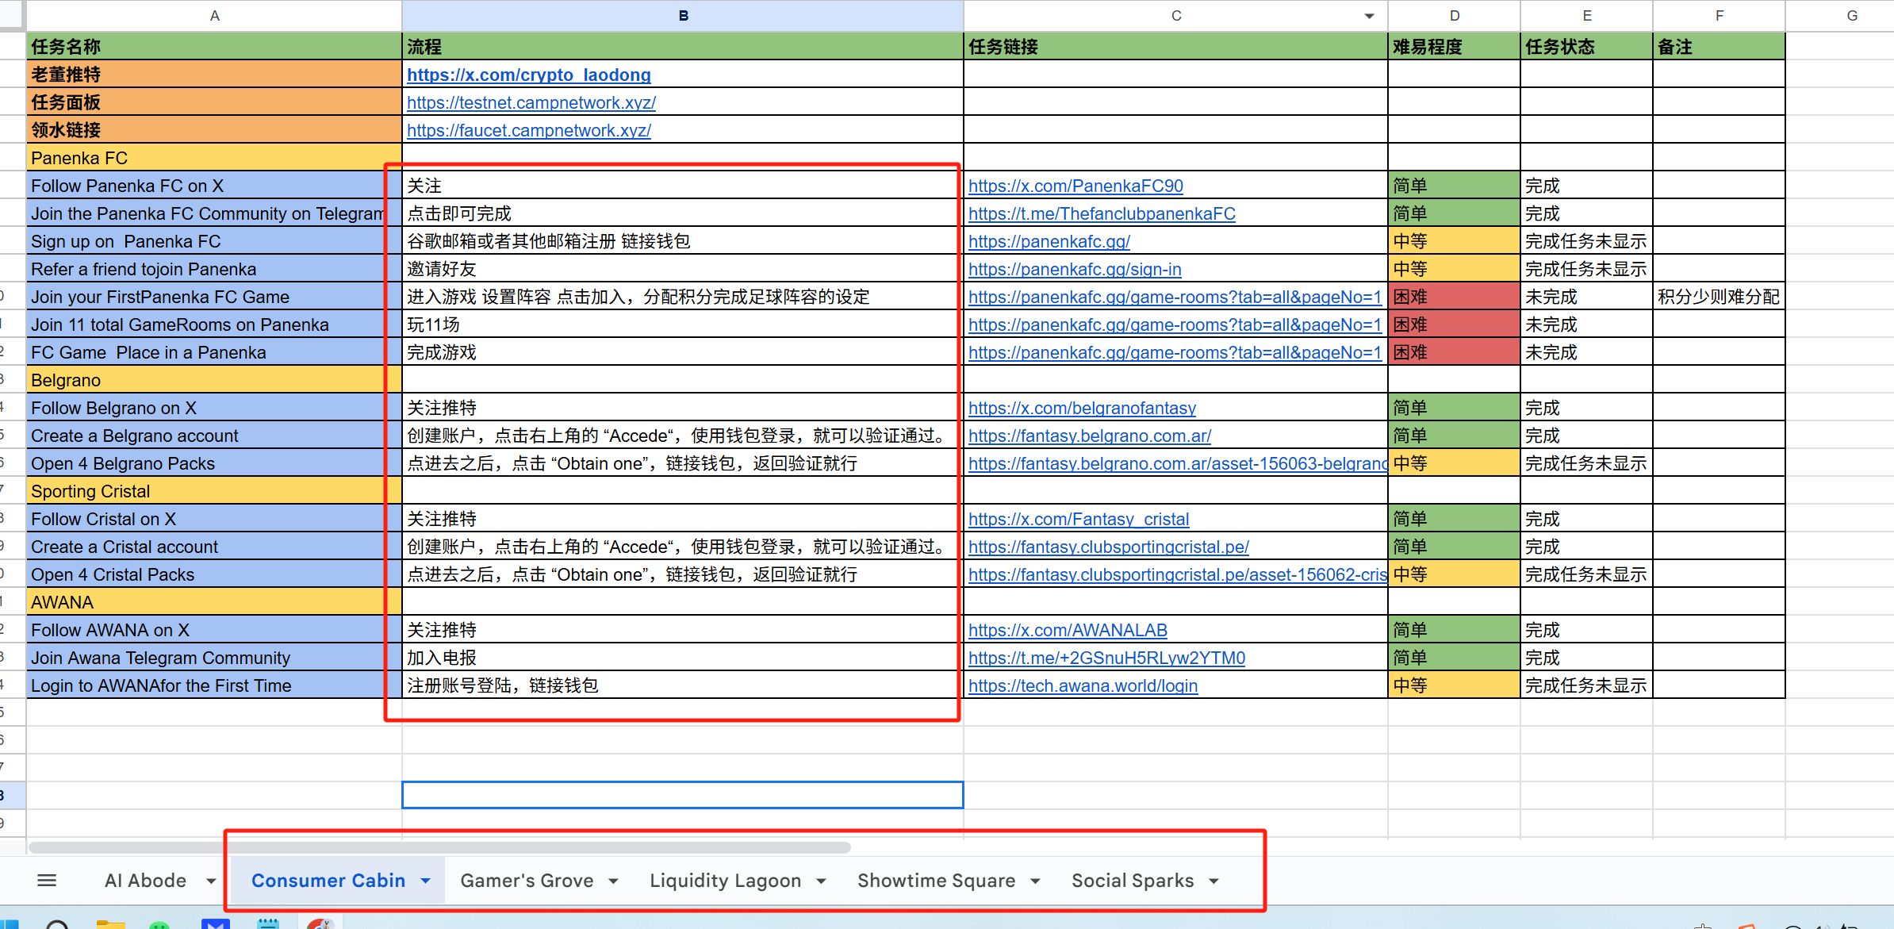This screenshot has width=1894, height=929.
Task: Open the column C header dropdown arrow
Action: 1369,16
